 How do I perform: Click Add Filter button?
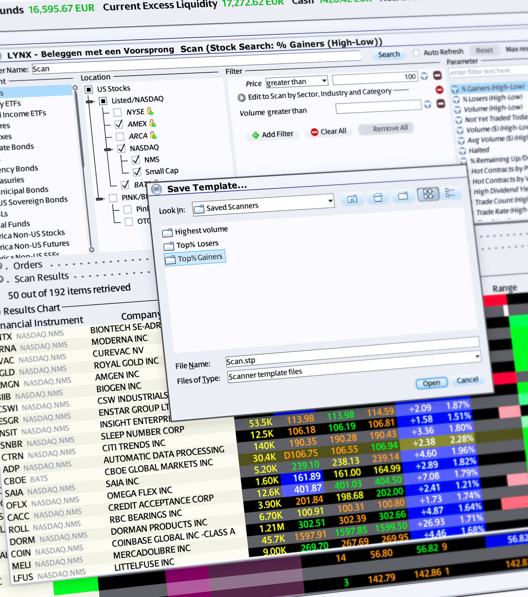(273, 135)
